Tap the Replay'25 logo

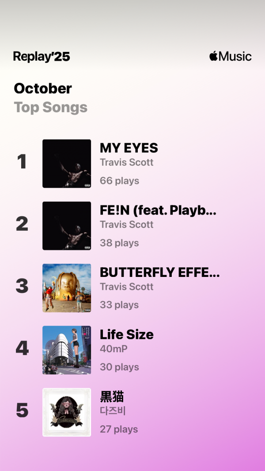tap(42, 57)
